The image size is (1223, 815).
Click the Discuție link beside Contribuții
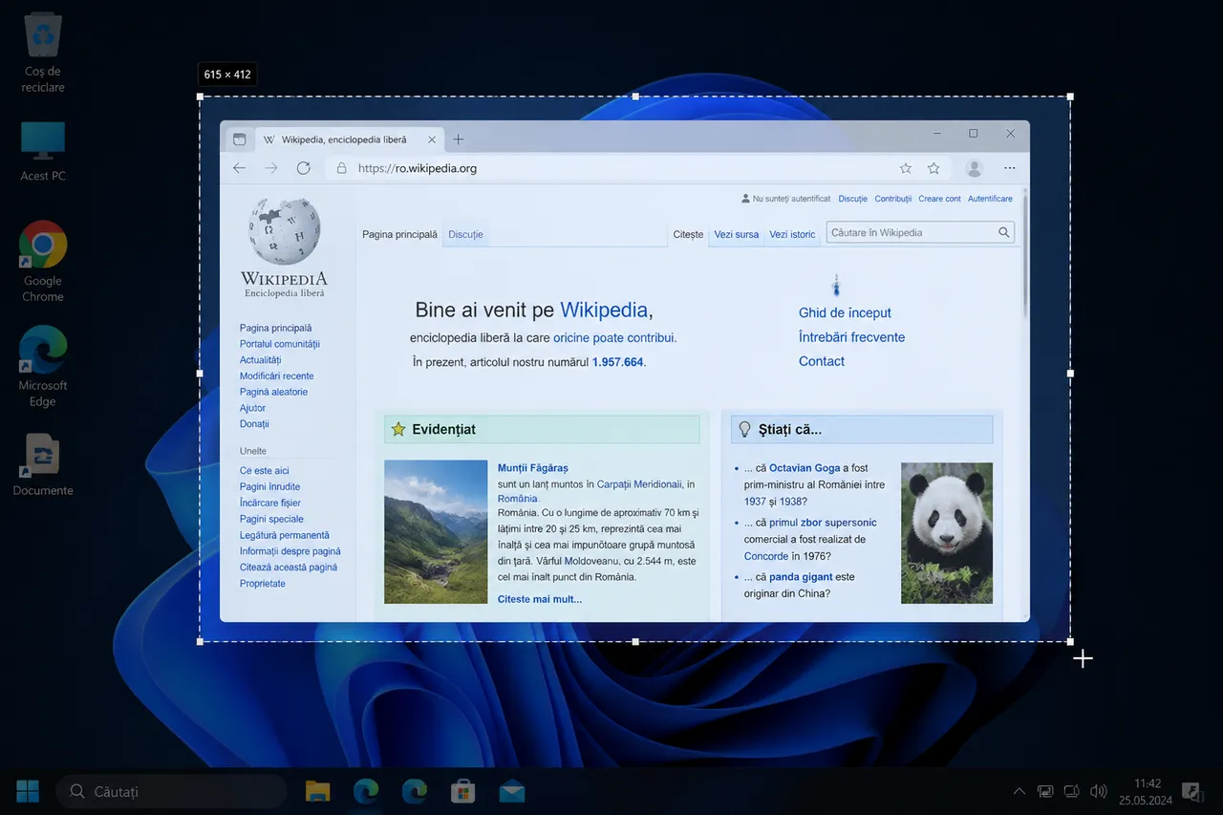tap(853, 199)
